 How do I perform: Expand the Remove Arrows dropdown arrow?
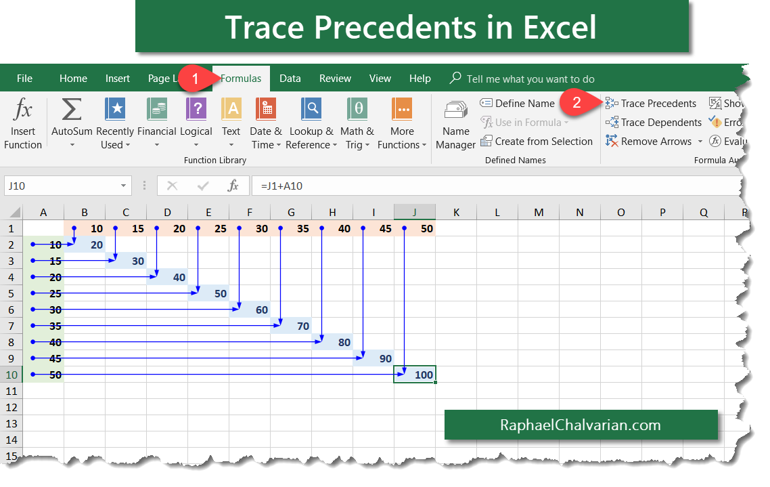point(700,142)
